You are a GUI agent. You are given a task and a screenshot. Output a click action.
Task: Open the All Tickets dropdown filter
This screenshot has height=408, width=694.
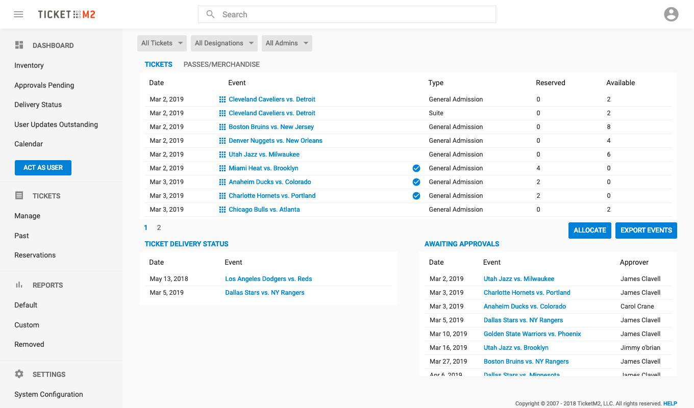[x=162, y=43]
